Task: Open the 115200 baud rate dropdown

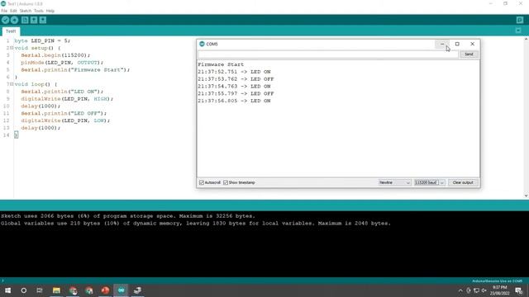Action: (430, 182)
